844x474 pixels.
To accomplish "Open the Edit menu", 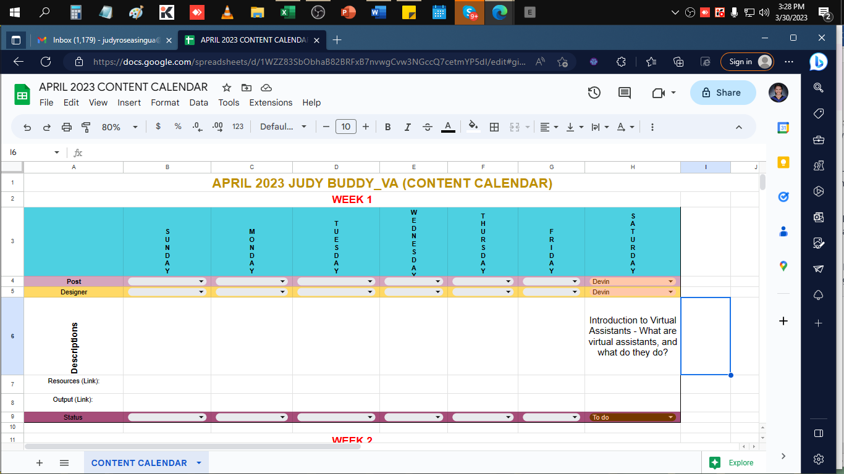I will tap(71, 102).
